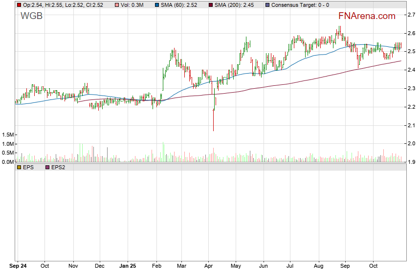Open the FNArena.com watermark link
Image resolution: width=420 pixels, height=276 pixels.
click(x=366, y=16)
